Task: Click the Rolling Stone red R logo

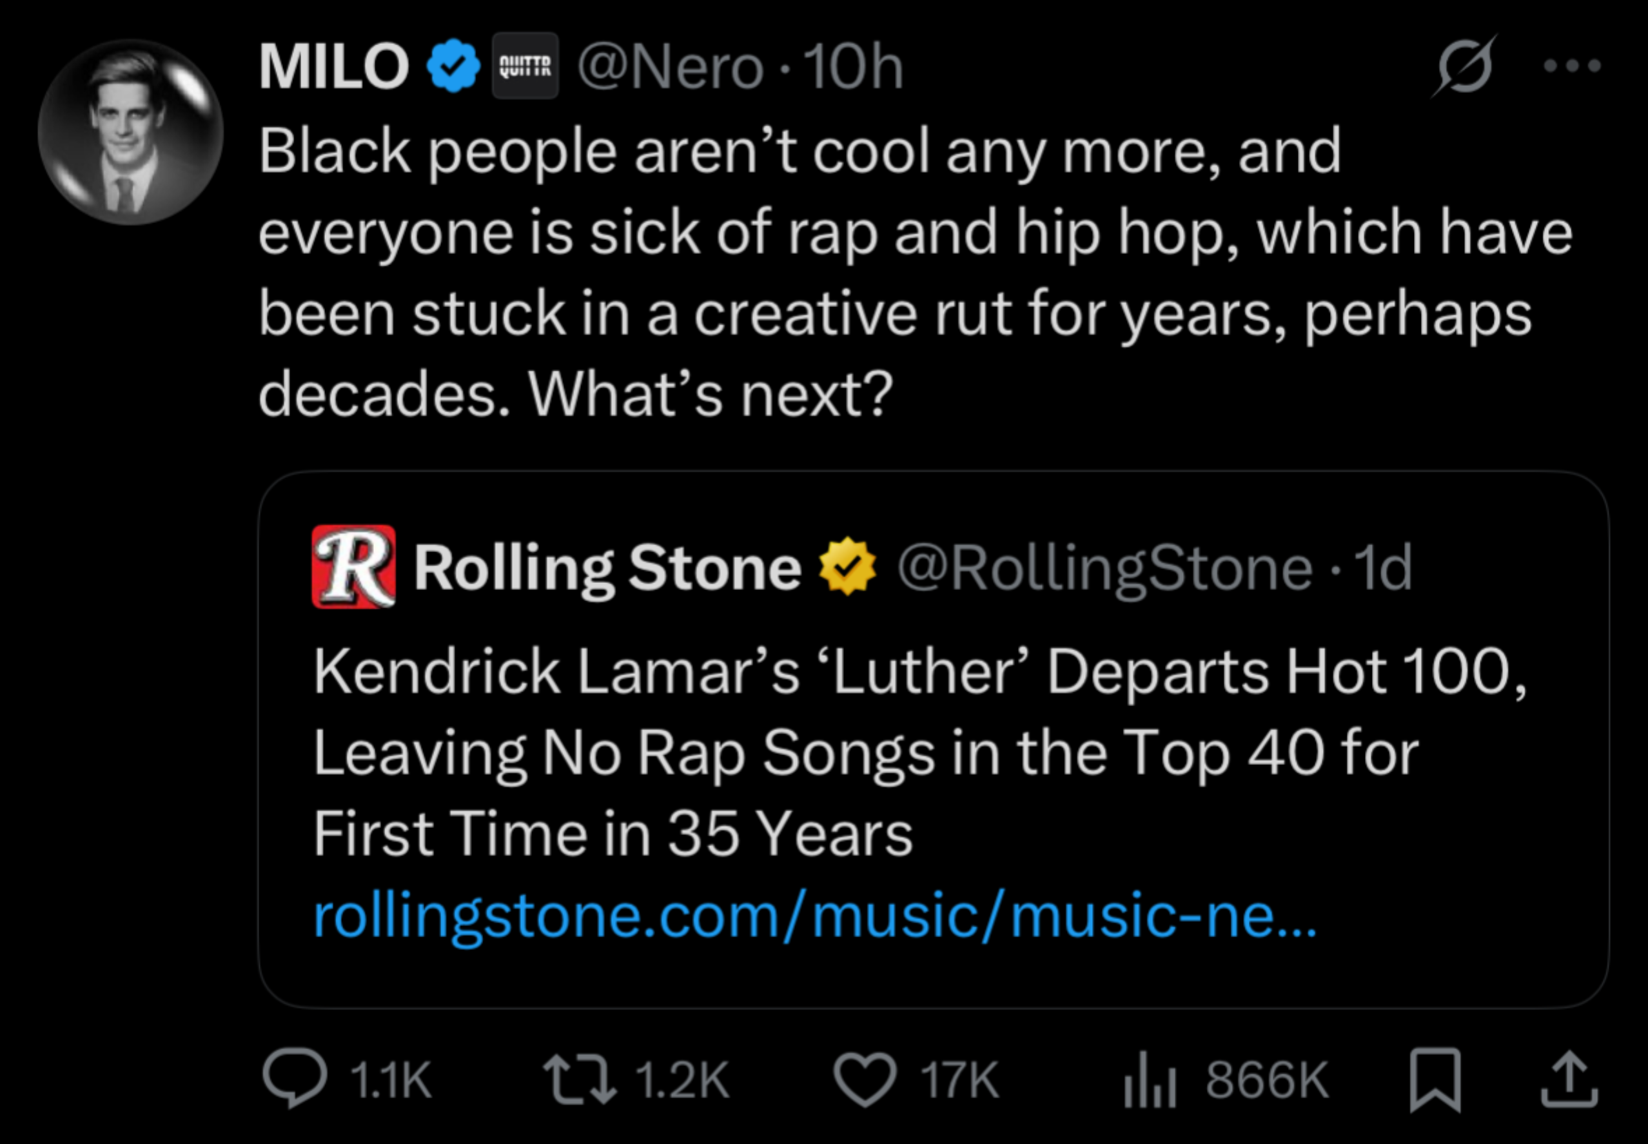Action: tap(354, 566)
